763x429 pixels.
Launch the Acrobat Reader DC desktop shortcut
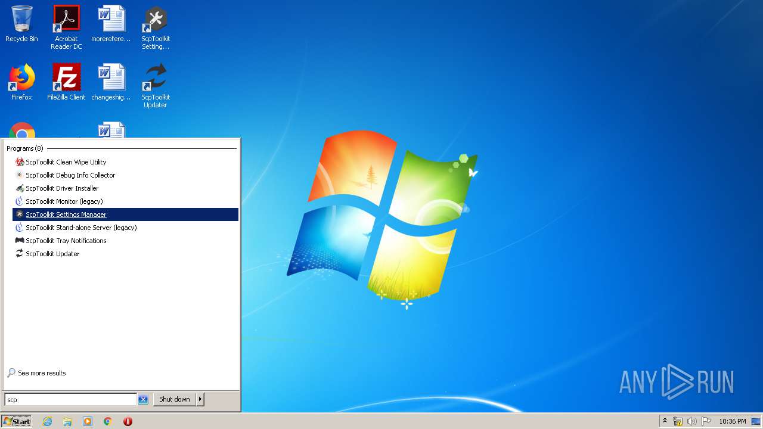[x=66, y=27]
